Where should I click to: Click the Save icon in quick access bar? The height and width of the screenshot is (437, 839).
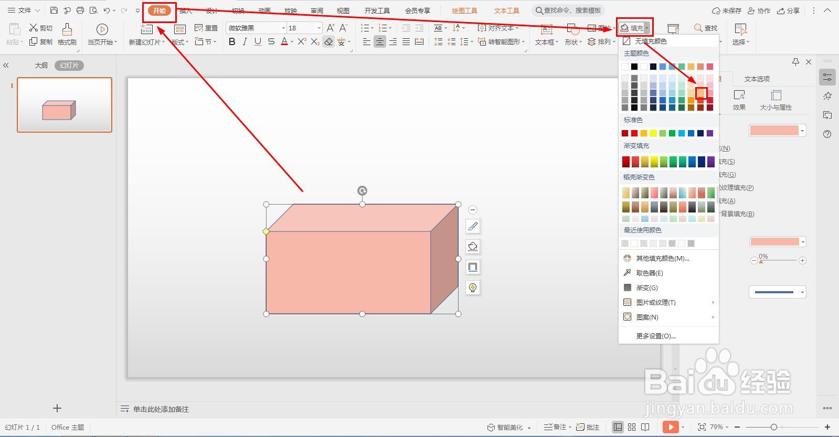[54, 10]
